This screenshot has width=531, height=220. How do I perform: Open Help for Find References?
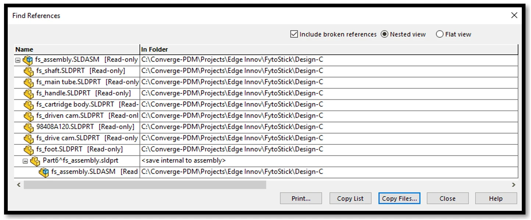click(x=496, y=198)
